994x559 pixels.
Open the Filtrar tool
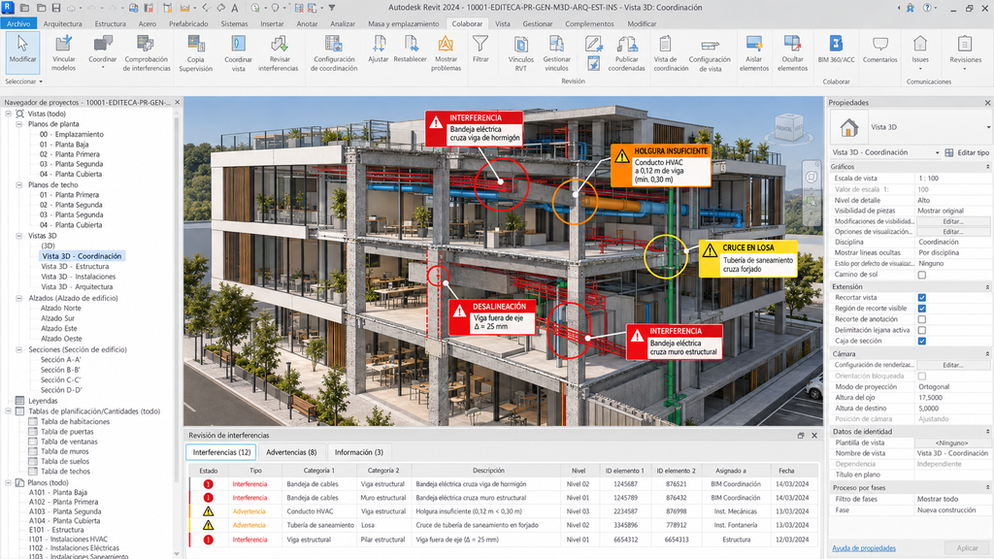(x=480, y=49)
